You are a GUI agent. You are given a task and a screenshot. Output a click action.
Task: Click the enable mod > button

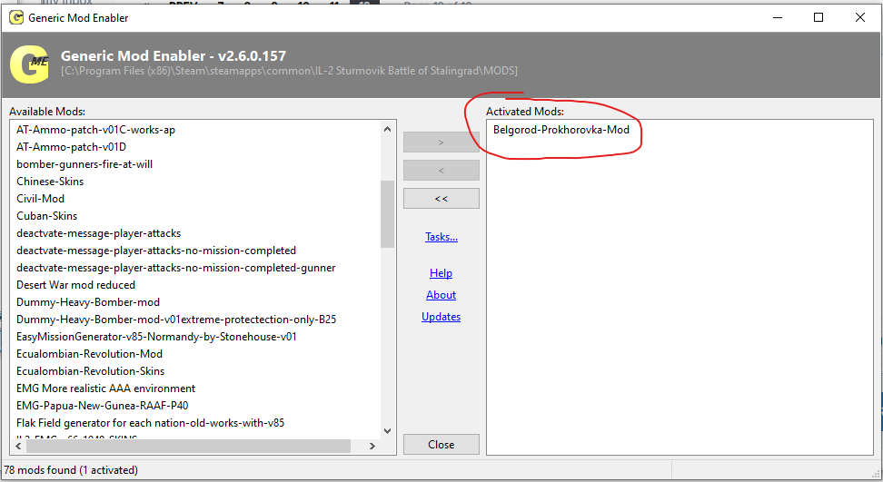pyautogui.click(x=441, y=143)
